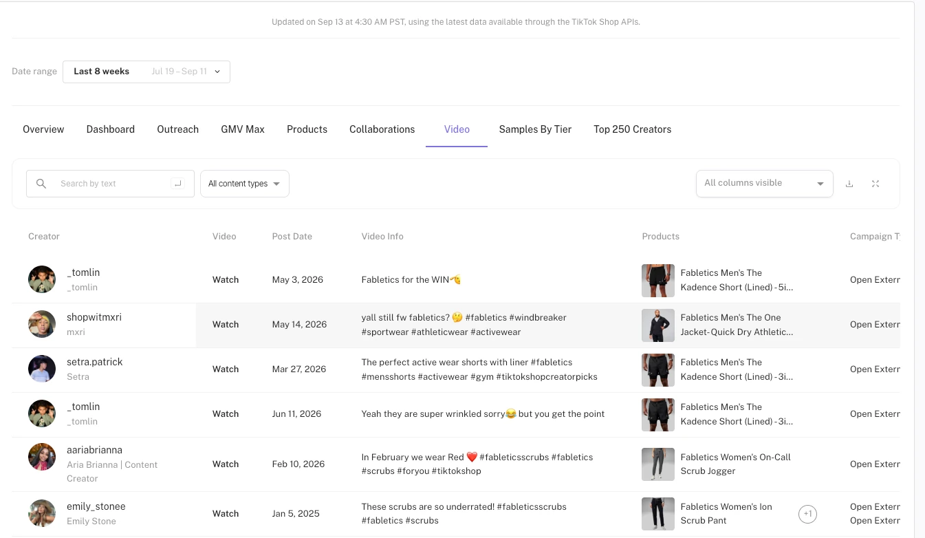Click the 'Yeah they are super wrinkled' caption
This screenshot has width=925, height=538.
coord(483,414)
